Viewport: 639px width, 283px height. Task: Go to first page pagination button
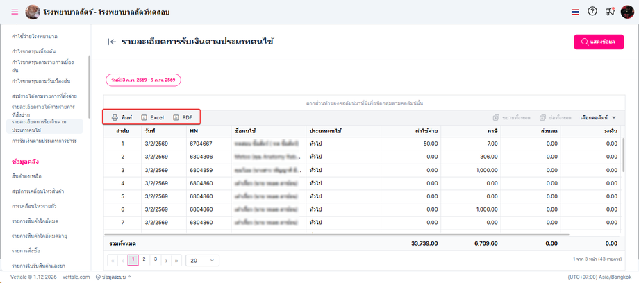(112, 260)
